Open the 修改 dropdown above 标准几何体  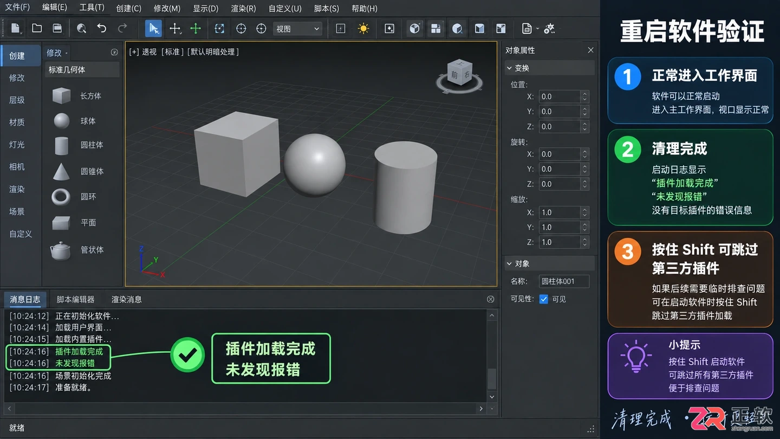(x=57, y=53)
